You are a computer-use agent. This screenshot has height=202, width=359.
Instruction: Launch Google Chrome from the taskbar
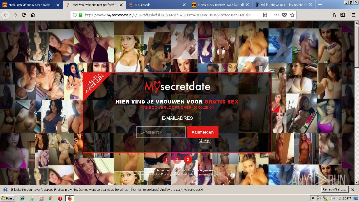tap(50, 198)
